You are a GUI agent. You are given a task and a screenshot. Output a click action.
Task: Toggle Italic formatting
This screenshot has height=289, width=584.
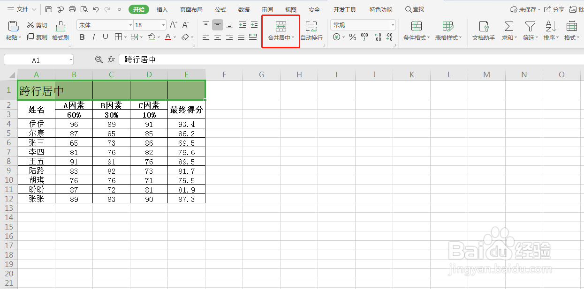tap(94, 37)
